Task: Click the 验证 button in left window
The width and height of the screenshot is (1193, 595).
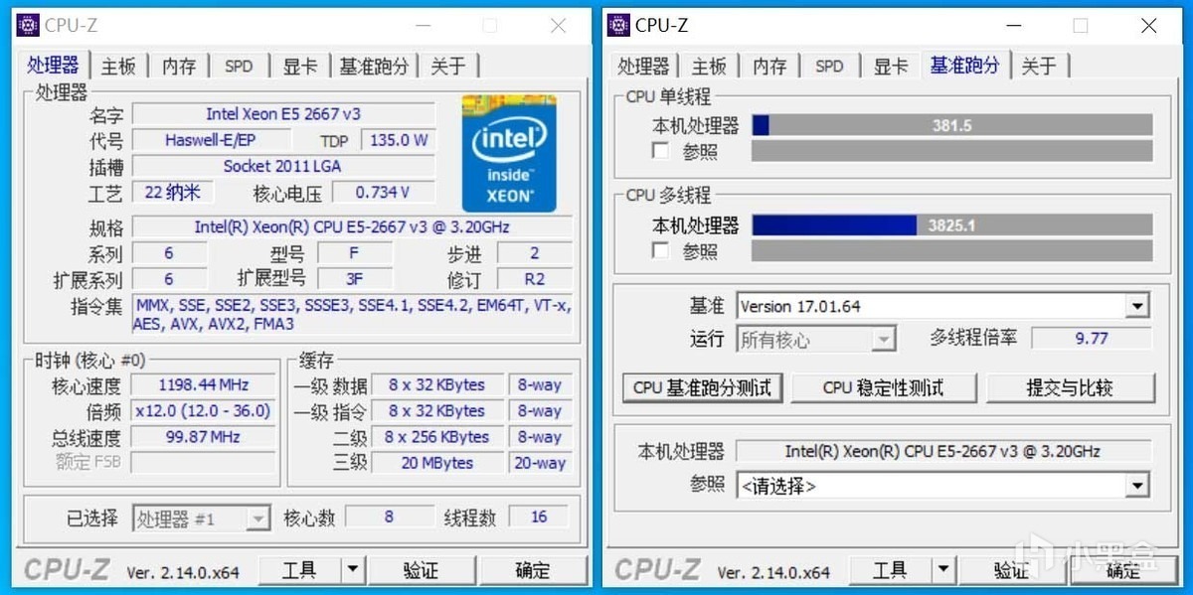Action: (421, 570)
